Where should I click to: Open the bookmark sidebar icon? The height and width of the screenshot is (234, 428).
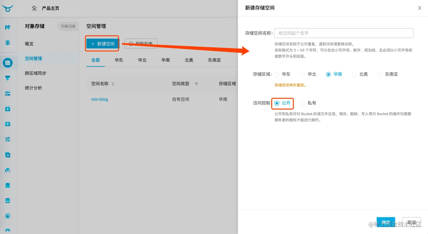pos(8,185)
